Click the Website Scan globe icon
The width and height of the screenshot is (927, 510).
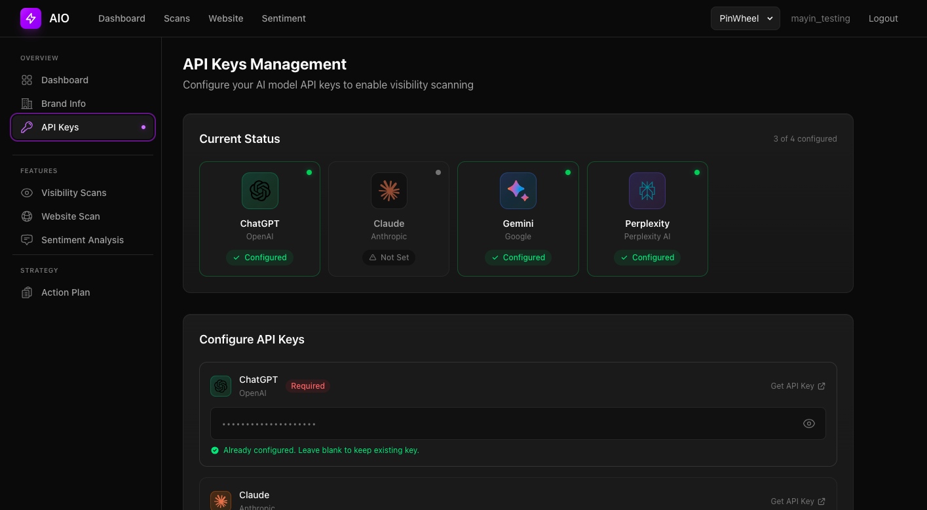coord(26,216)
